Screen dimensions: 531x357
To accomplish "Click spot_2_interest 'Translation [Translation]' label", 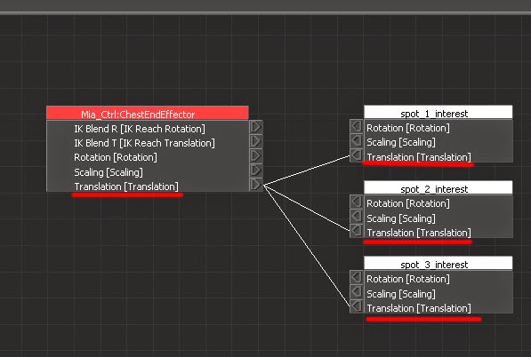I will tap(419, 233).
